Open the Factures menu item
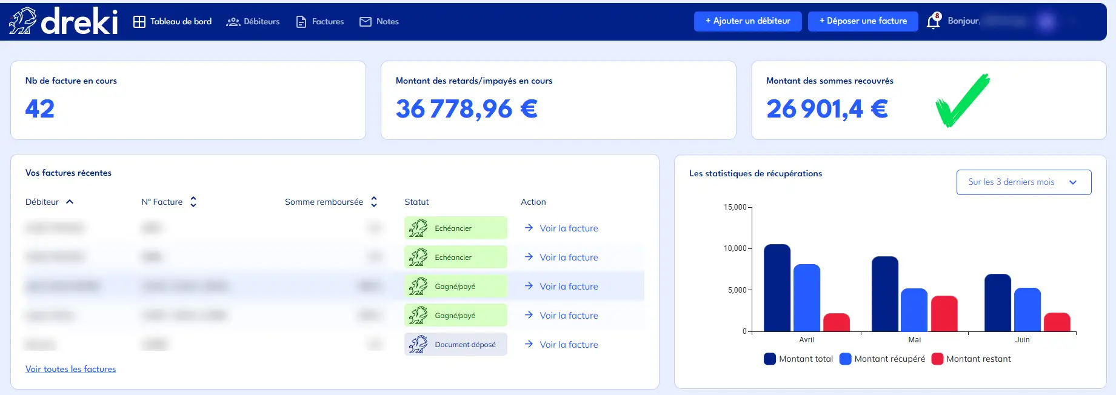 click(327, 22)
